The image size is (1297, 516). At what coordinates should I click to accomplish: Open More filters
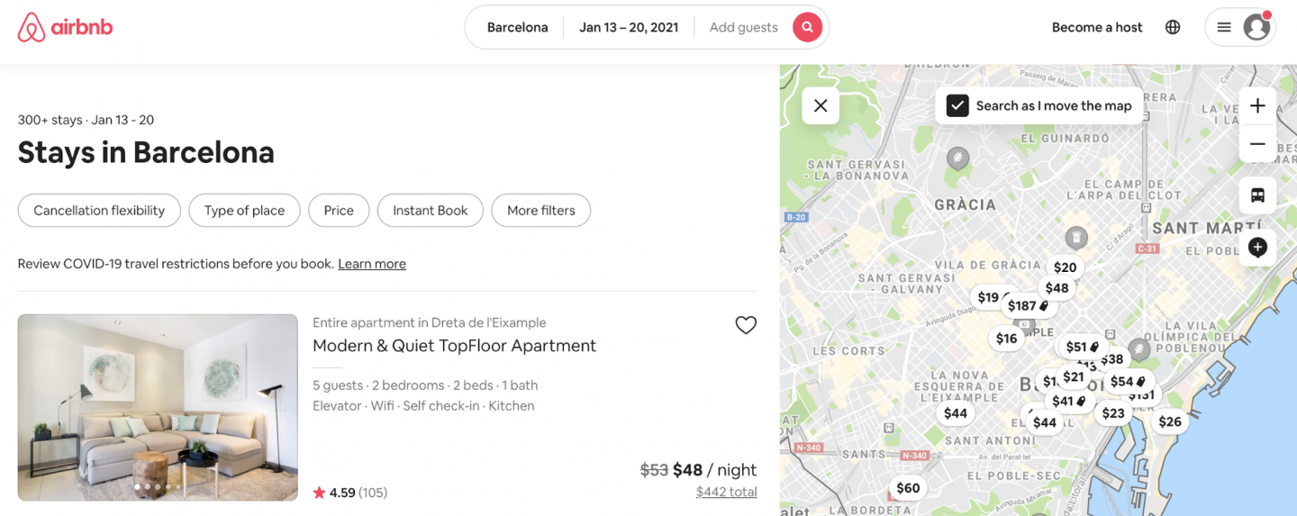[x=540, y=211]
